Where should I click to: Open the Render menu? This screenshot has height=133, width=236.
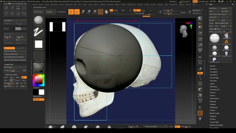pos(140,5)
